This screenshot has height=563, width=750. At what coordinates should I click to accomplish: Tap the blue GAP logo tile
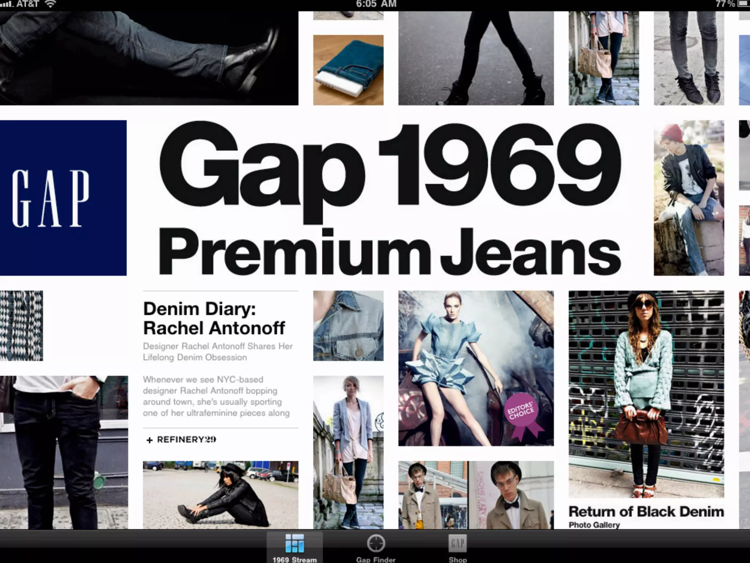[63, 198]
